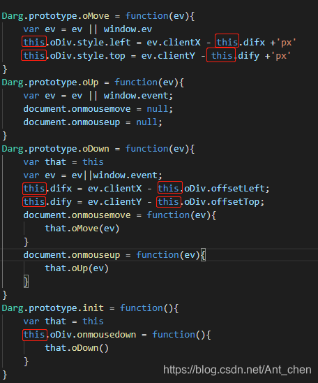Click the 'that.oDown()' call
This screenshot has height=383, width=318.
point(77,348)
